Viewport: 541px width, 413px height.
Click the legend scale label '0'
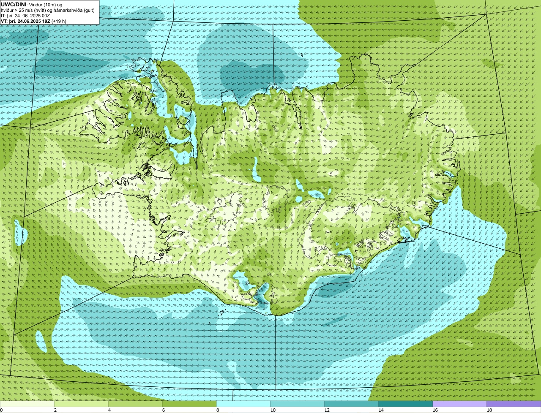click(x=1, y=410)
